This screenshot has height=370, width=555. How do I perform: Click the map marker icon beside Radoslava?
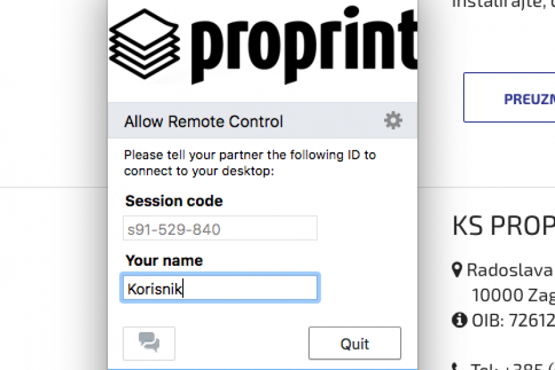click(x=458, y=269)
